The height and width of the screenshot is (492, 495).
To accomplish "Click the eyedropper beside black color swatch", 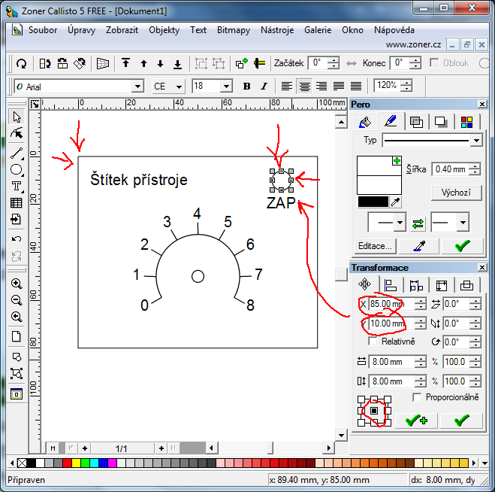I will click(x=395, y=202).
